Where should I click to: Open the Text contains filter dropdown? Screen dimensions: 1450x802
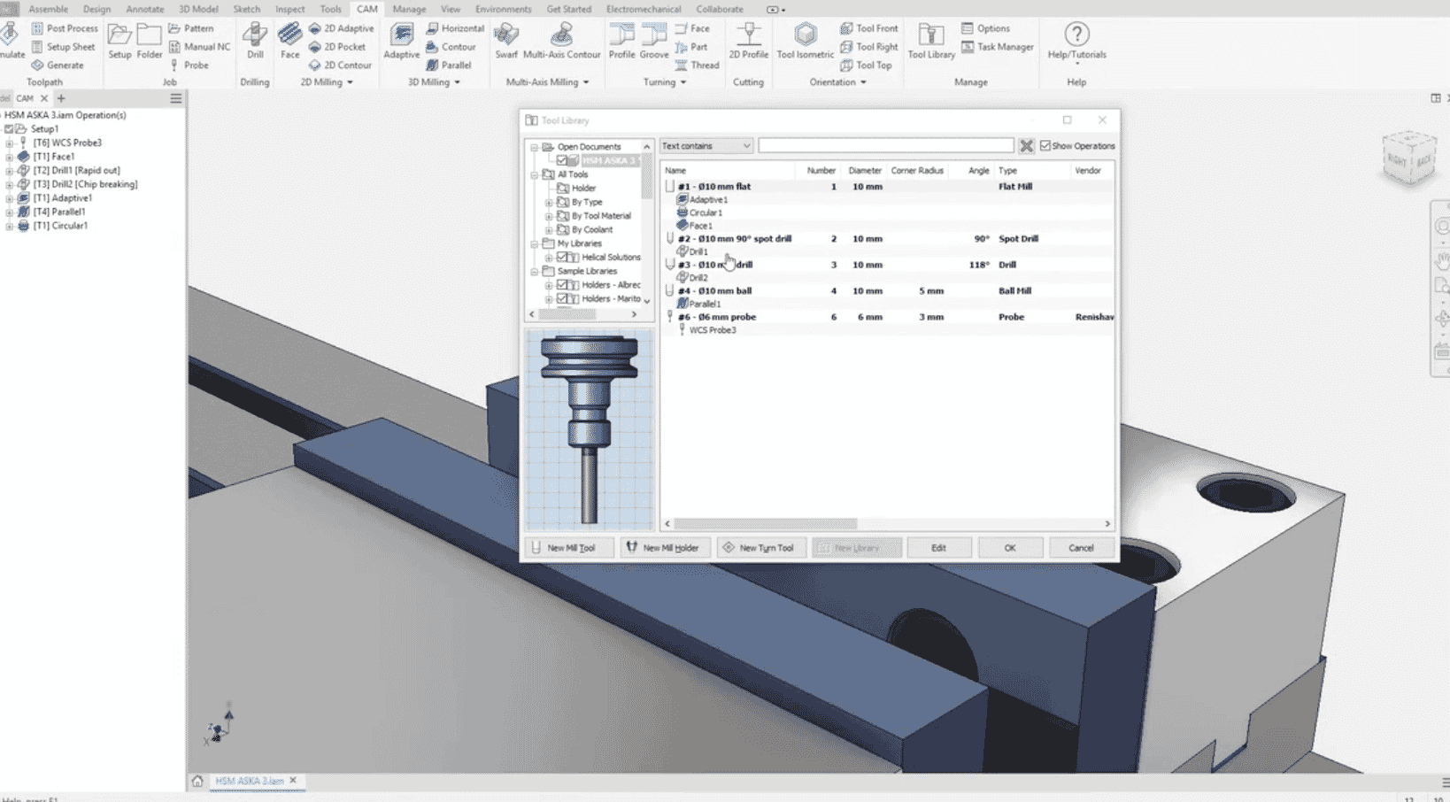point(706,146)
